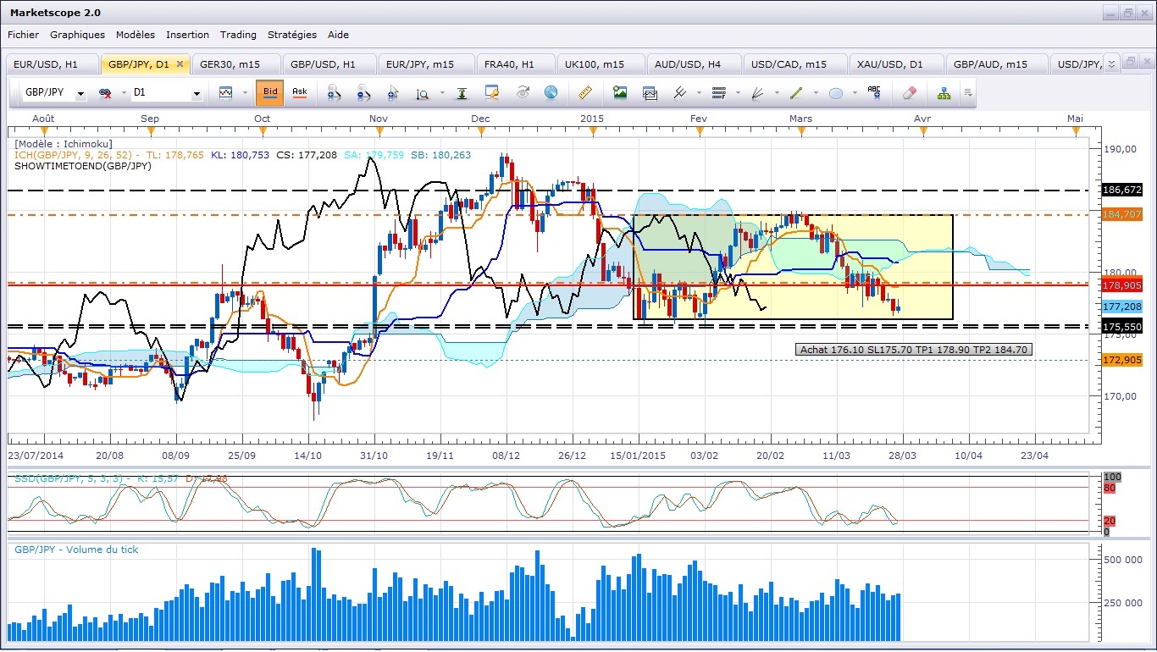Switch to the XAU/USD, D1 tab
The height and width of the screenshot is (652, 1157).
(x=895, y=64)
